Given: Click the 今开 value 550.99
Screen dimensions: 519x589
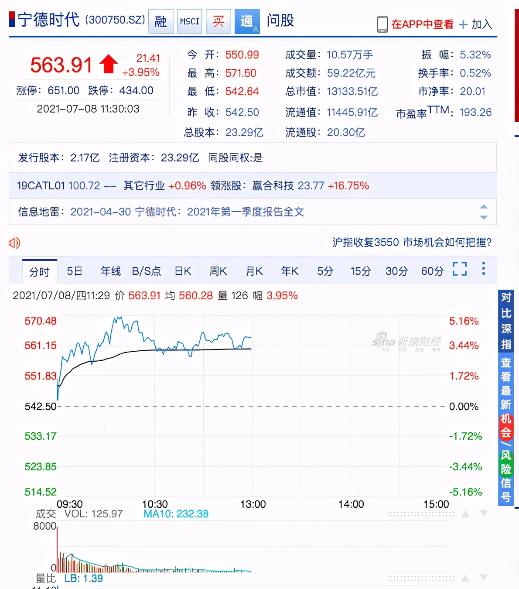Looking at the screenshot, I should coord(242,55).
